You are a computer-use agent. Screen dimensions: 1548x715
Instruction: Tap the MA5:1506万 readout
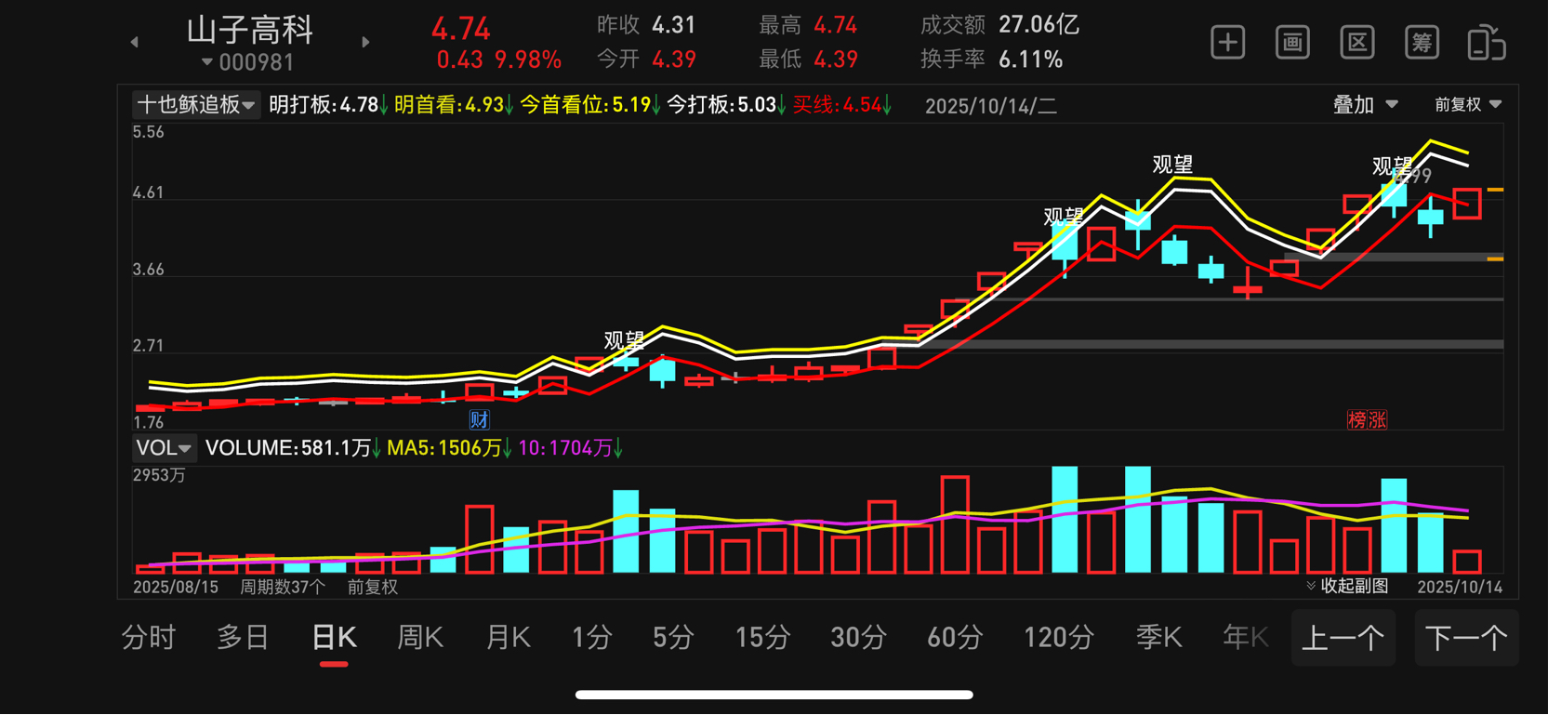click(450, 448)
